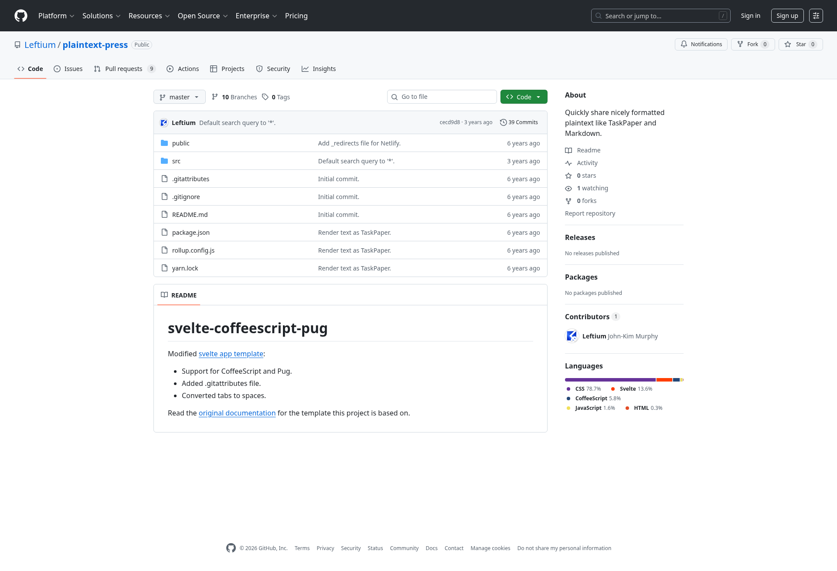Image resolution: width=837 pixels, height=571 pixels.
Task: Open the Docs footer link
Action: [x=432, y=548]
